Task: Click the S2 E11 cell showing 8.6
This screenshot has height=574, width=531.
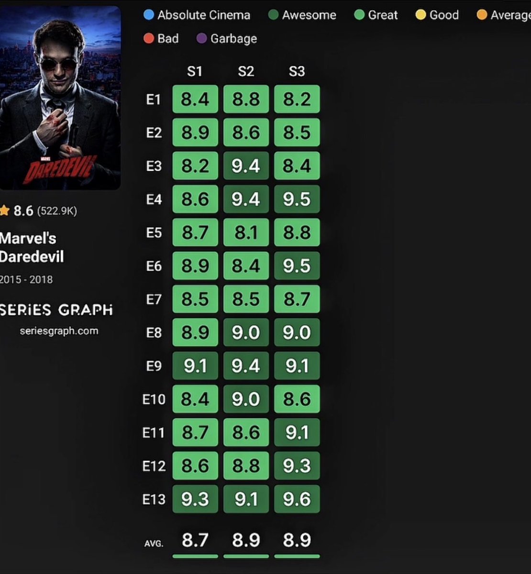Action: click(x=246, y=432)
